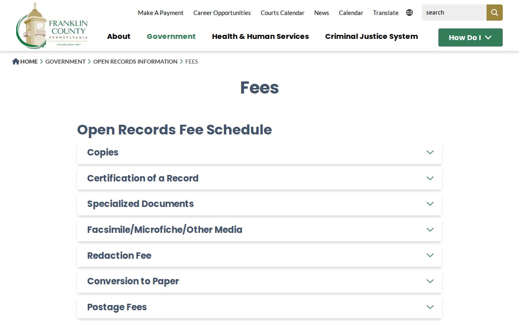Click the globe translate icon

pyautogui.click(x=410, y=13)
